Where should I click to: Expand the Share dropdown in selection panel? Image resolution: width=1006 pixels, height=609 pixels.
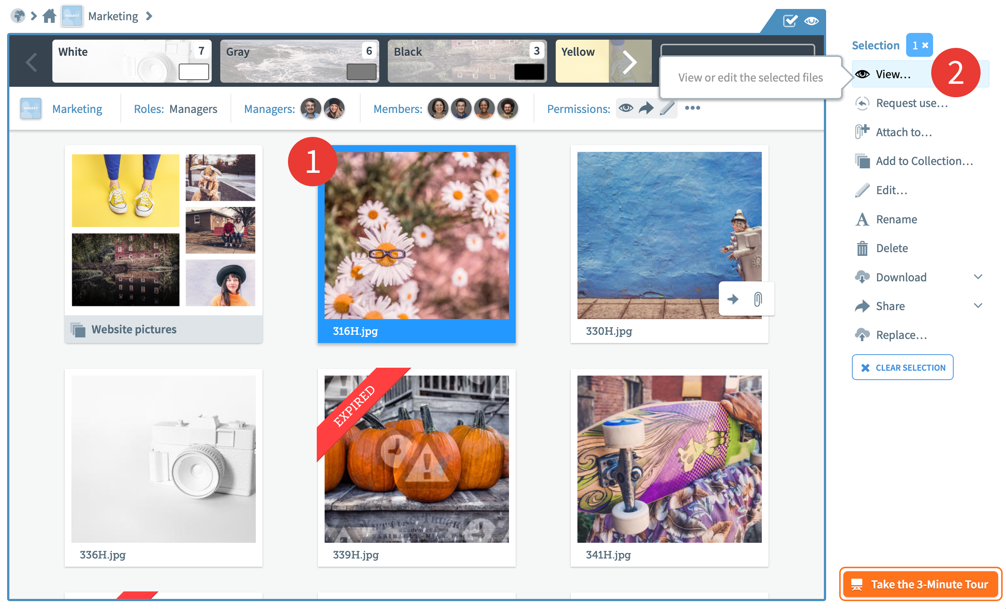(979, 305)
